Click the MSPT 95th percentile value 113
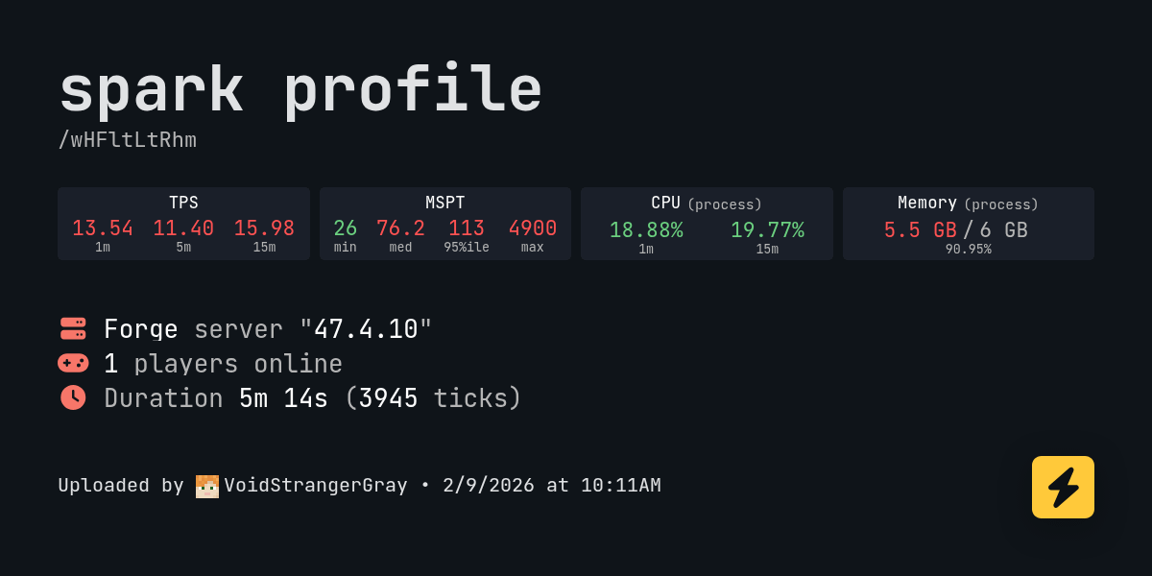 click(x=467, y=228)
